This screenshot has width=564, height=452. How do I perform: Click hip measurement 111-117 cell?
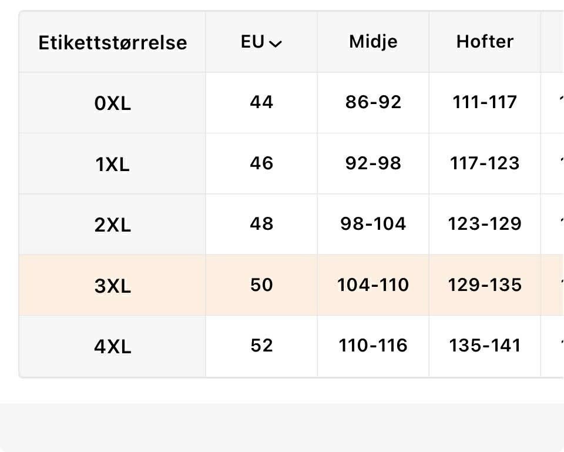coord(485,102)
